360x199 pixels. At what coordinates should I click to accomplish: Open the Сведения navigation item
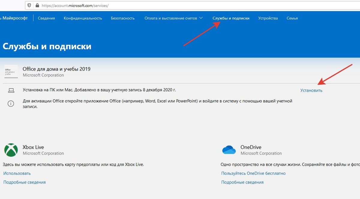(x=46, y=18)
